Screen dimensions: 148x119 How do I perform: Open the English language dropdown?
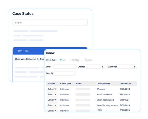[x=50, y=23]
